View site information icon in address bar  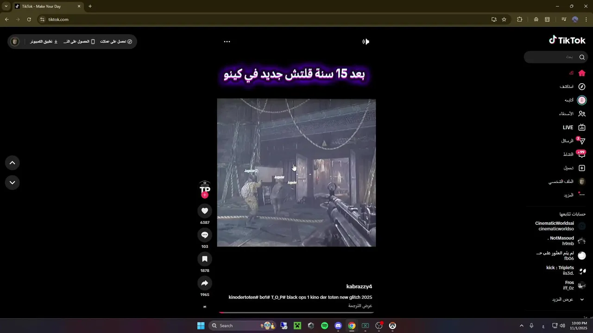pos(42,19)
